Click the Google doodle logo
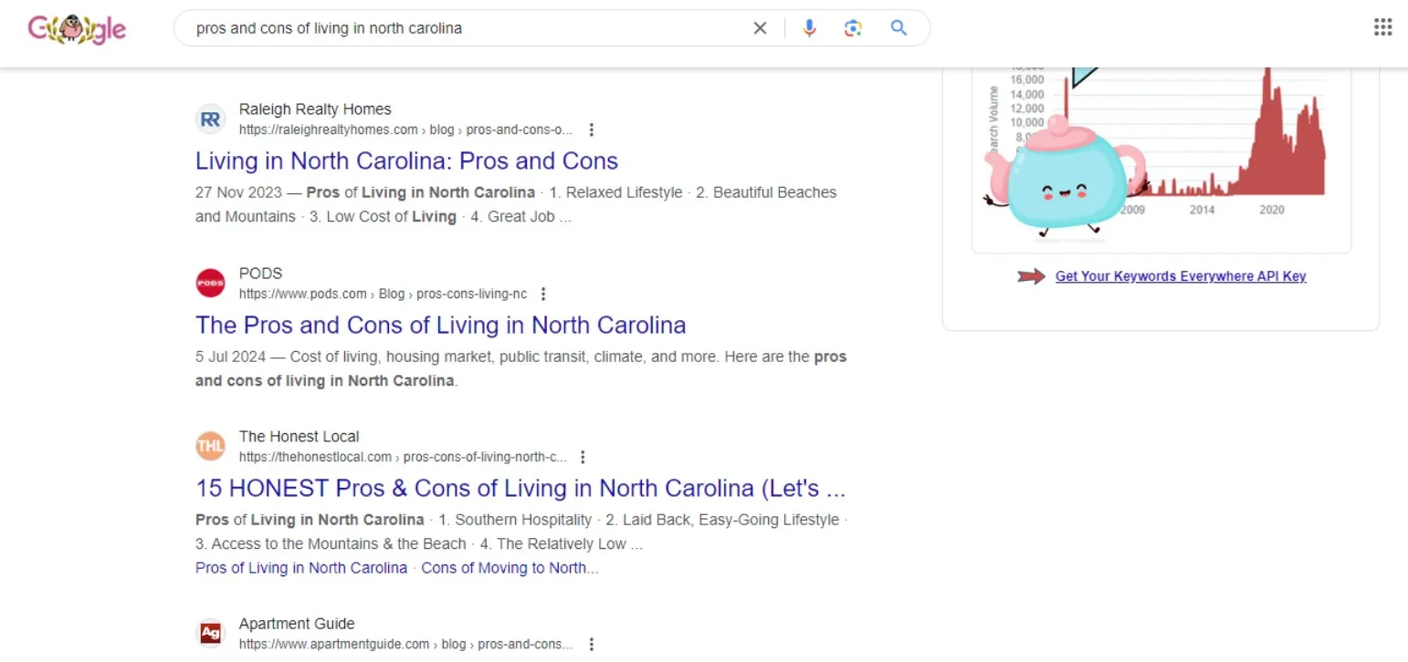Screen dimensions: 1408x662 [77, 28]
